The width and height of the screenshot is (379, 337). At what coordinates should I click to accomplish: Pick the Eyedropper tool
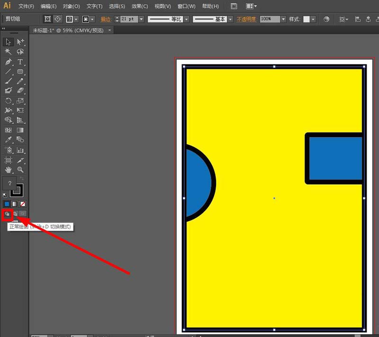pyautogui.click(x=8, y=140)
